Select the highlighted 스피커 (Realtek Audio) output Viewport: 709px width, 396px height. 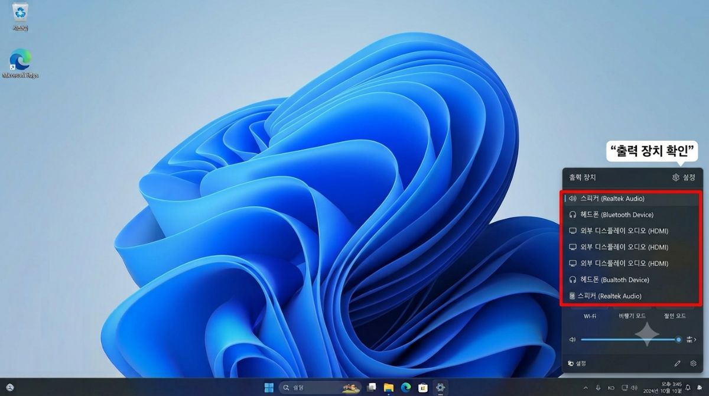(x=631, y=199)
